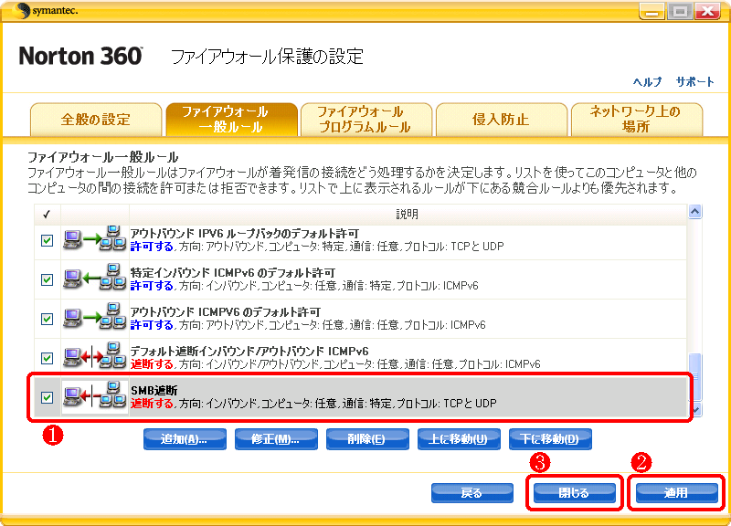Open the ヘルプ link

647,81
